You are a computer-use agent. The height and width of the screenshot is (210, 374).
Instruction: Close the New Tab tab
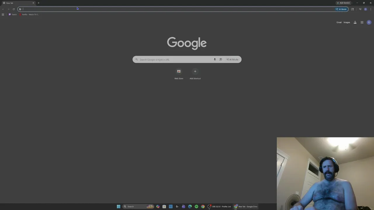[33, 3]
